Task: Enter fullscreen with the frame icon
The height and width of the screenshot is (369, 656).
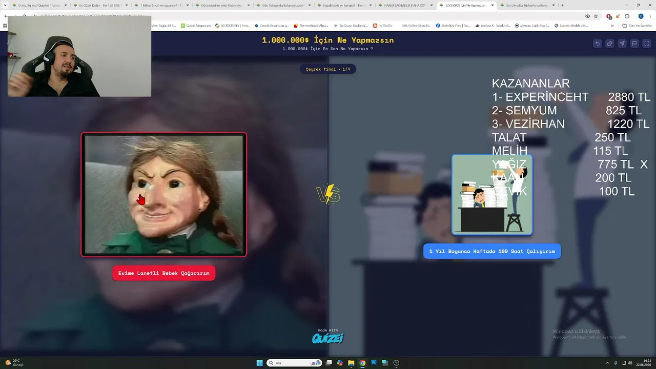Action: pyautogui.click(x=647, y=44)
